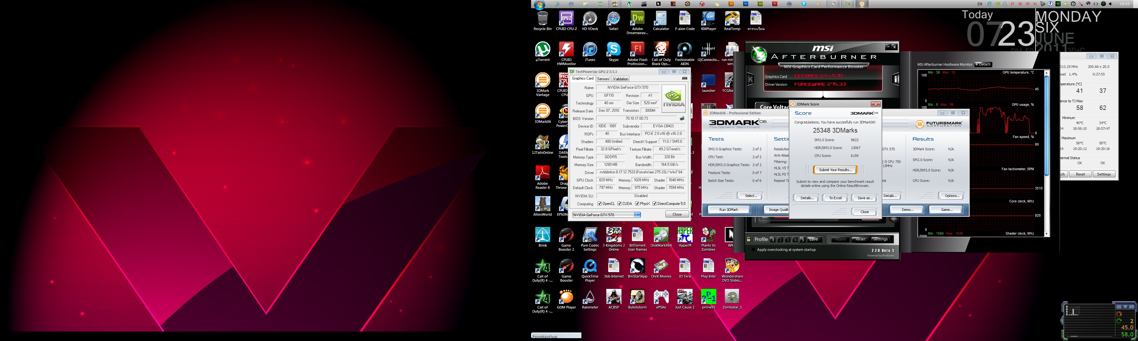This screenshot has width=1138, height=341.
Task: Click the Windows Start orb
Action: coord(539,4)
